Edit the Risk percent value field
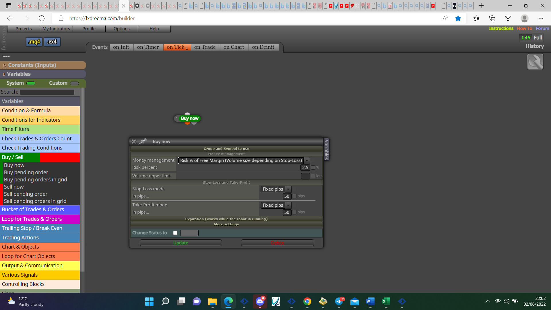 click(x=305, y=168)
